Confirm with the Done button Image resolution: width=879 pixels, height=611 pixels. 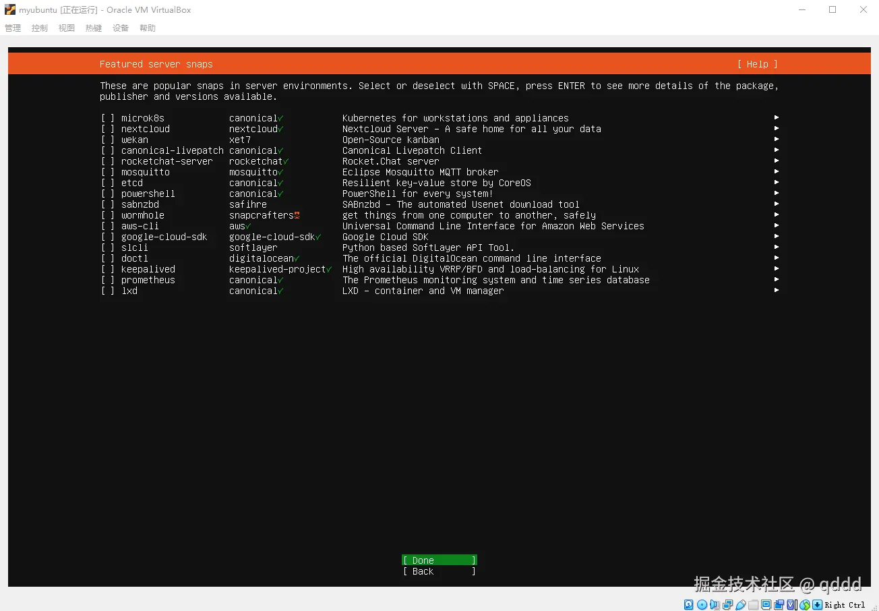440,560
